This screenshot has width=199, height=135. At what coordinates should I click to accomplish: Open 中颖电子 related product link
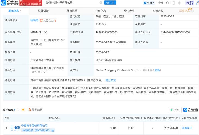point(187,128)
